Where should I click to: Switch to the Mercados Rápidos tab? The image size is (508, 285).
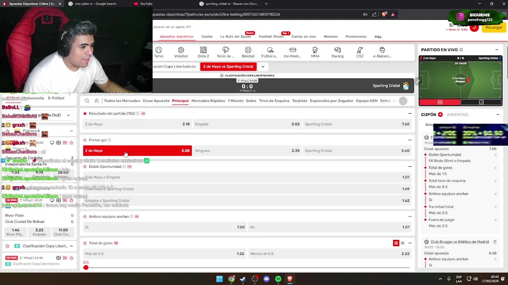click(x=208, y=101)
